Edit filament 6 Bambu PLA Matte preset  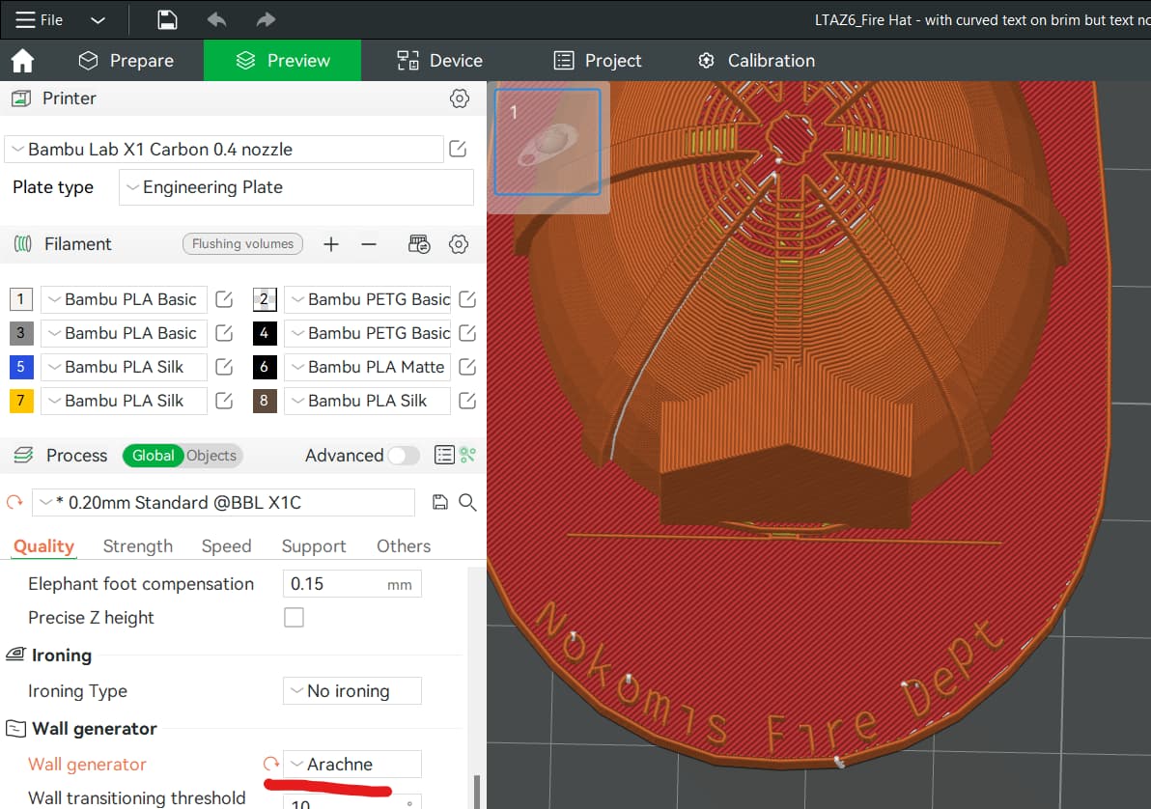467,367
